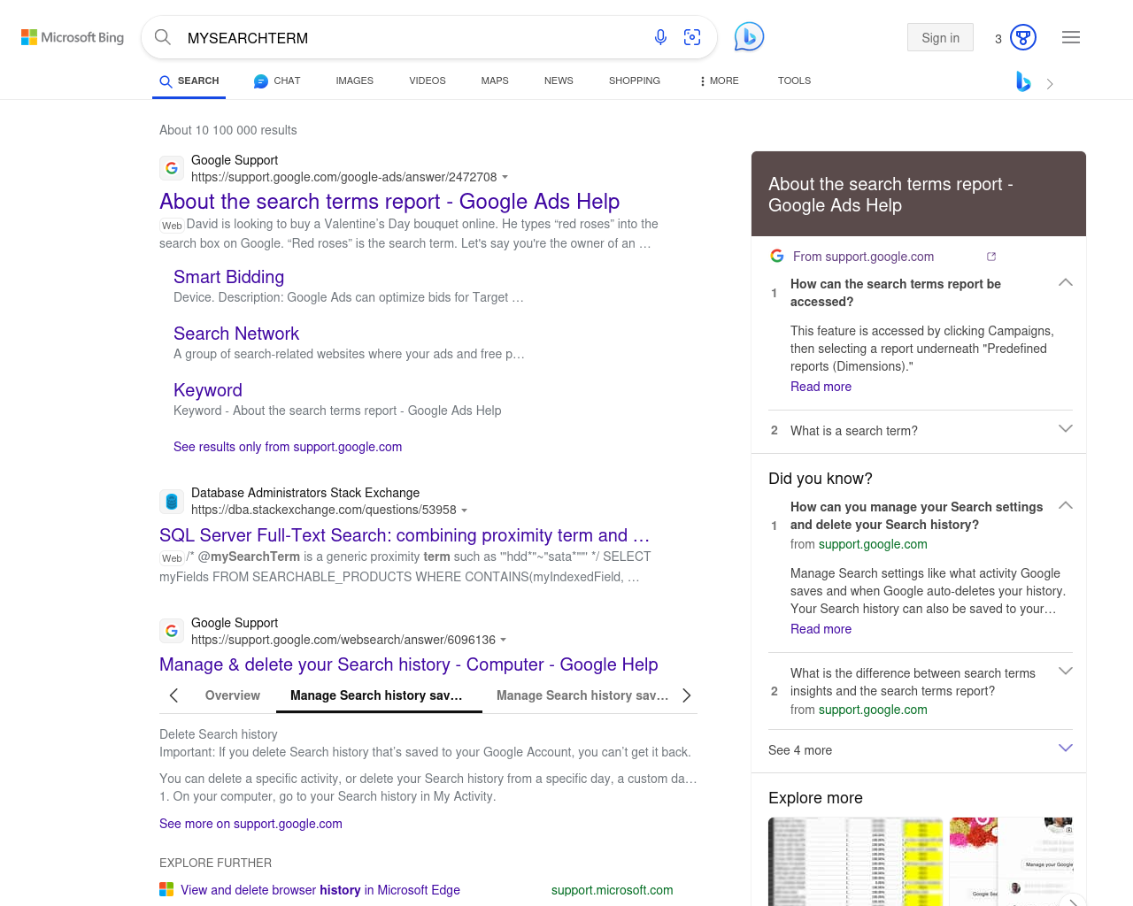Image resolution: width=1133 pixels, height=906 pixels.
Task: Start voice search with microphone icon
Action: coord(660,37)
